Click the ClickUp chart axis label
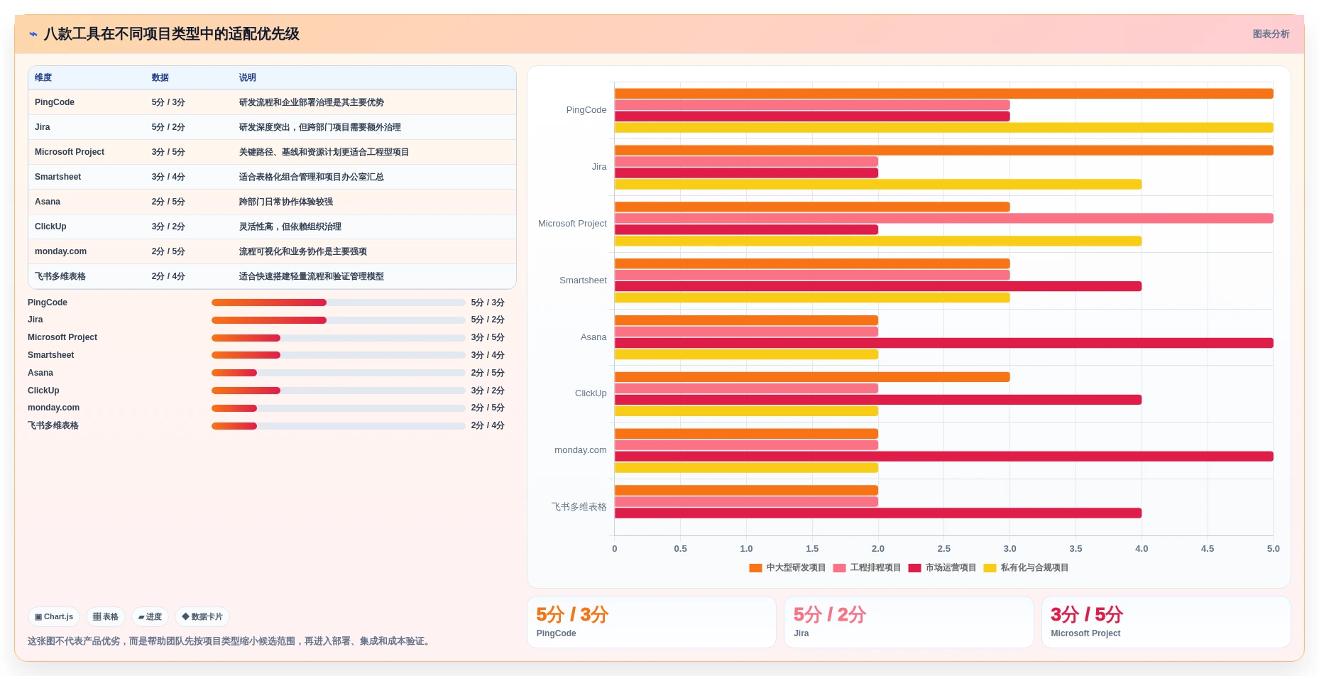The height and width of the screenshot is (676, 1319). click(x=591, y=393)
